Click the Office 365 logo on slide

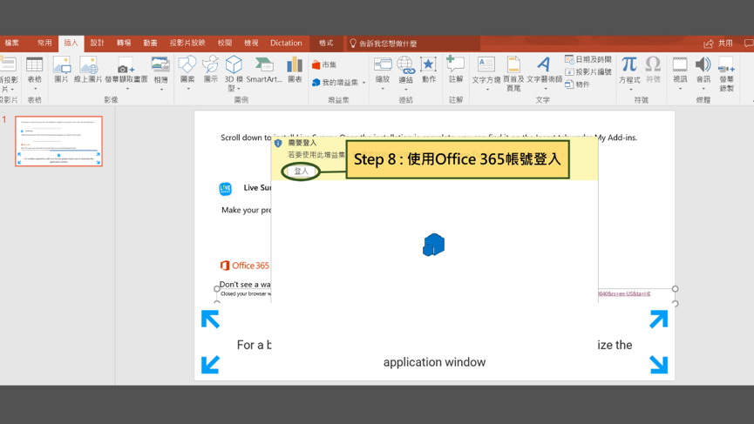245,266
